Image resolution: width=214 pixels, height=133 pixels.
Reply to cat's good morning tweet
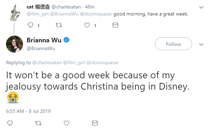[30, 25]
